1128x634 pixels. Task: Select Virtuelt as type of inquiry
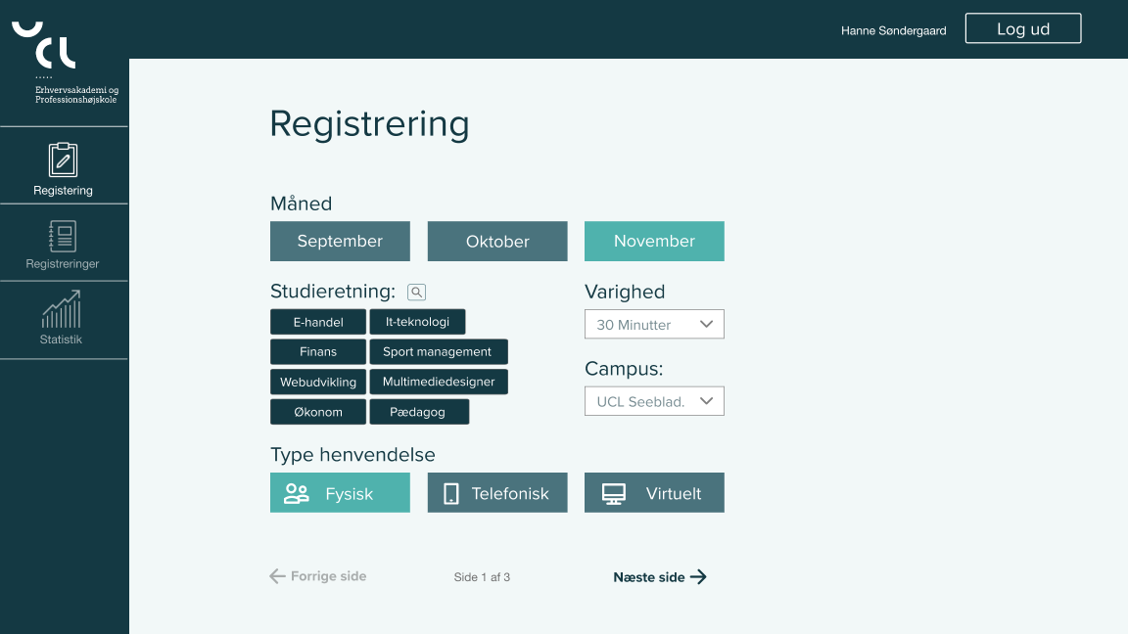click(654, 492)
